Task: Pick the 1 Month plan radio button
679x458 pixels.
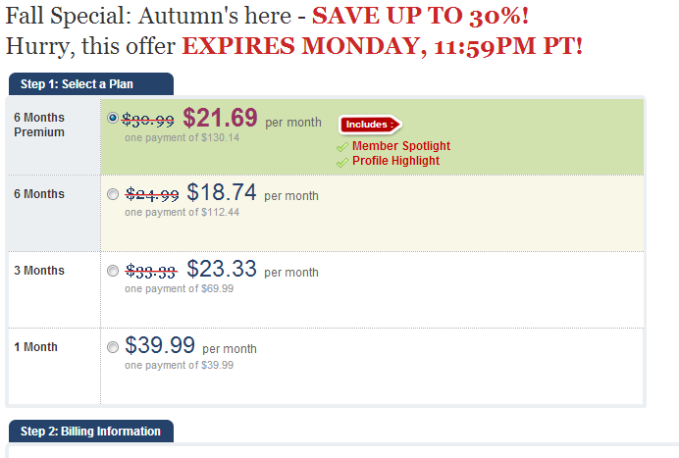Action: [x=113, y=347]
